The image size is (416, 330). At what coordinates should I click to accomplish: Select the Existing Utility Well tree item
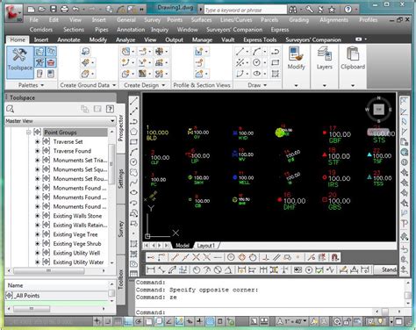point(76,253)
